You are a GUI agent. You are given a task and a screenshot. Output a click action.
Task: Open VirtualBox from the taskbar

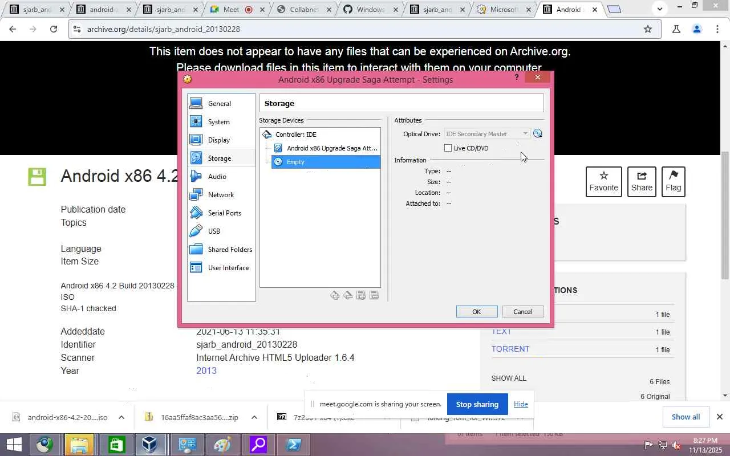click(149, 445)
